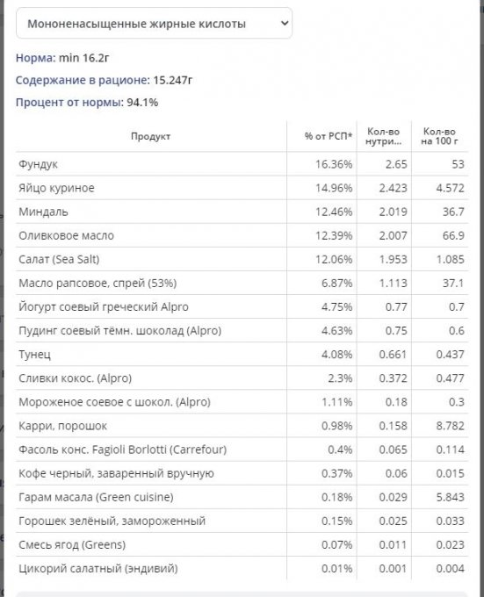Image resolution: width=484 pixels, height=597 pixels.
Task: Click the Продукт column header
Action: (x=151, y=136)
